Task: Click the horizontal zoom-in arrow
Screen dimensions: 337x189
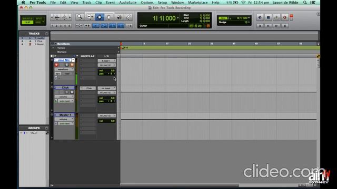Action: click(x=70, y=17)
